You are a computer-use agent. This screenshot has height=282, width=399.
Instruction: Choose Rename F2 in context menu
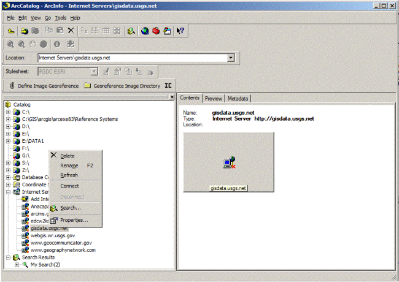76,166
